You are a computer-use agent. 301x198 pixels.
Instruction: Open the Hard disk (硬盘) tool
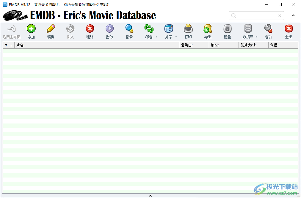click(x=227, y=29)
